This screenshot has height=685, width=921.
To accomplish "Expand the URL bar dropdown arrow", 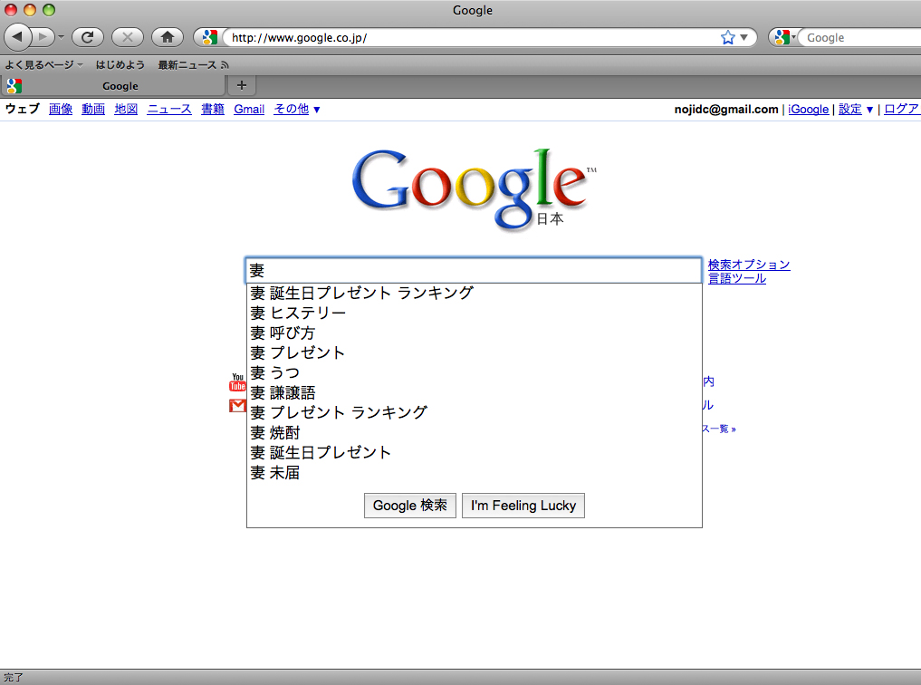I will click(744, 37).
